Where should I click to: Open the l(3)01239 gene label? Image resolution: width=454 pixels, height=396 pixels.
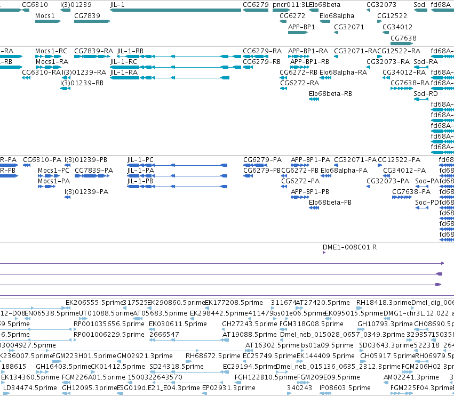[x=76, y=5]
